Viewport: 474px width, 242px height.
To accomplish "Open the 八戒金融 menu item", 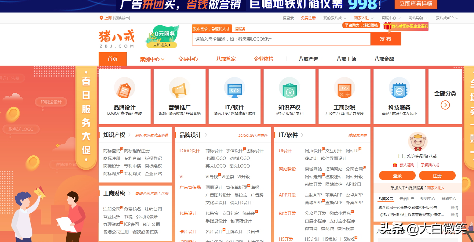I will click(x=384, y=59).
